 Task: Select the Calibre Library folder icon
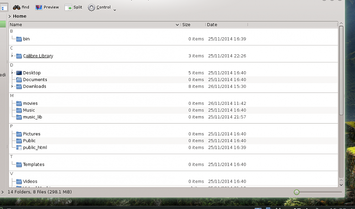(19, 56)
